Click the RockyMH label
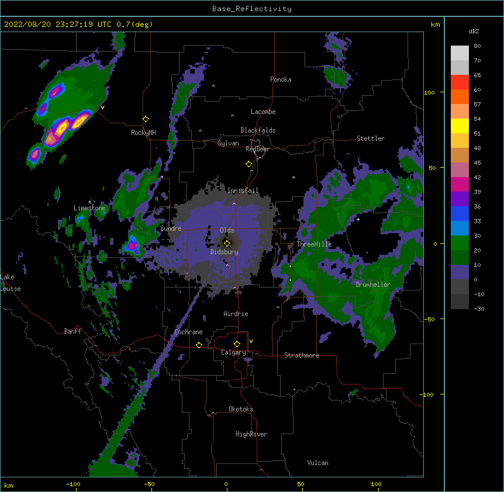 [x=143, y=133]
